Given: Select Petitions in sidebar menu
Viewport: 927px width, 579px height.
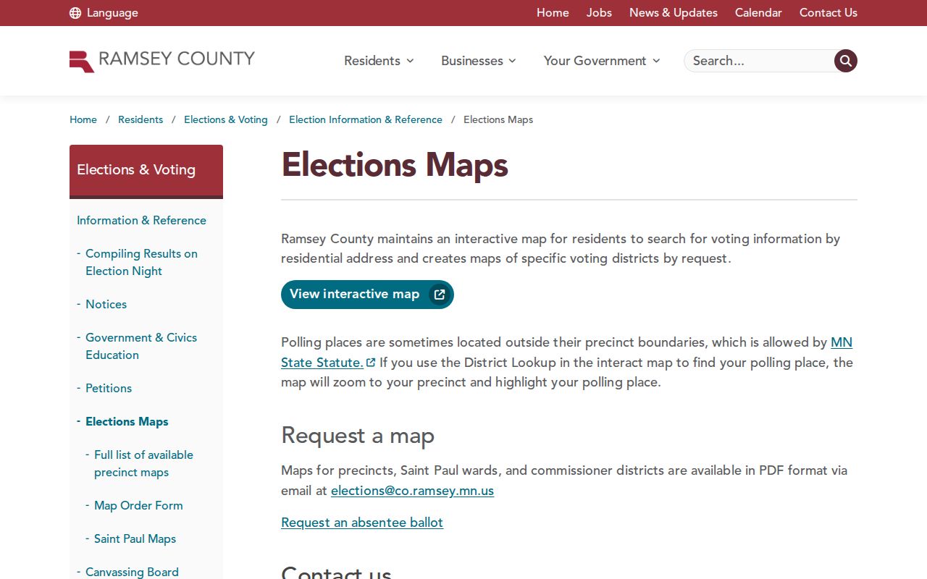Looking at the screenshot, I should click(x=109, y=389).
